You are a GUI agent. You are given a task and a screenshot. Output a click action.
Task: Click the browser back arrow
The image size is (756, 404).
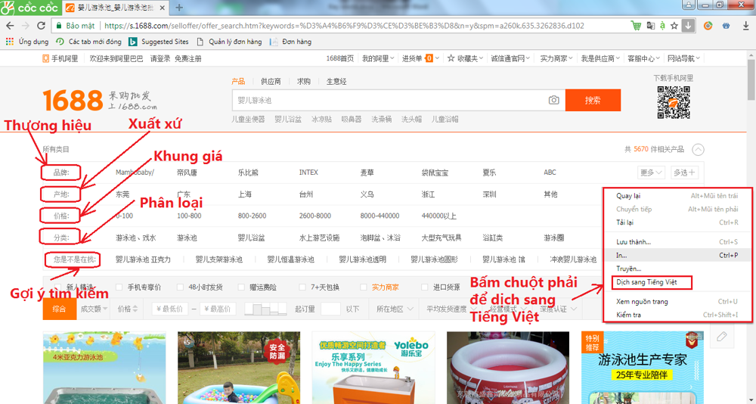point(10,26)
